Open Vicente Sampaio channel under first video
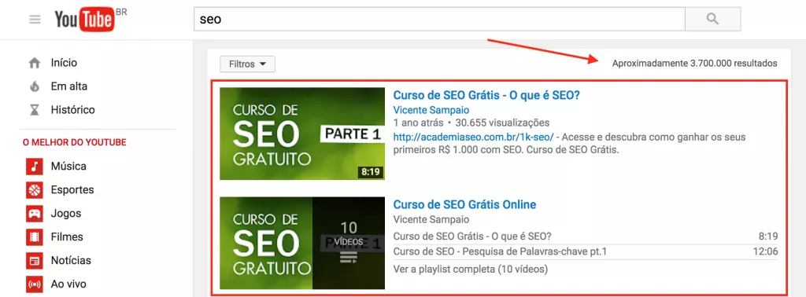The height and width of the screenshot is (297, 806). (x=431, y=110)
